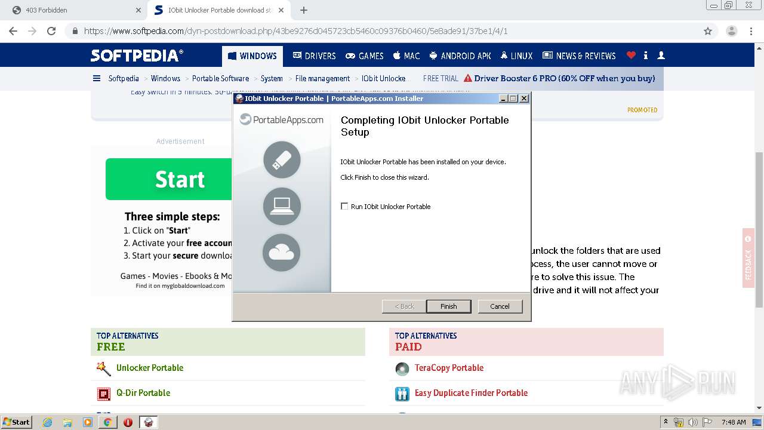The image size is (764, 430).
Task: Open the MAC section
Action: tap(406, 56)
